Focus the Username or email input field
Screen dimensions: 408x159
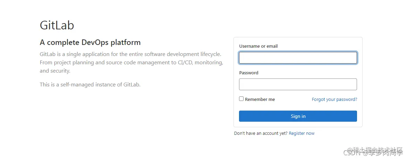coord(298,58)
